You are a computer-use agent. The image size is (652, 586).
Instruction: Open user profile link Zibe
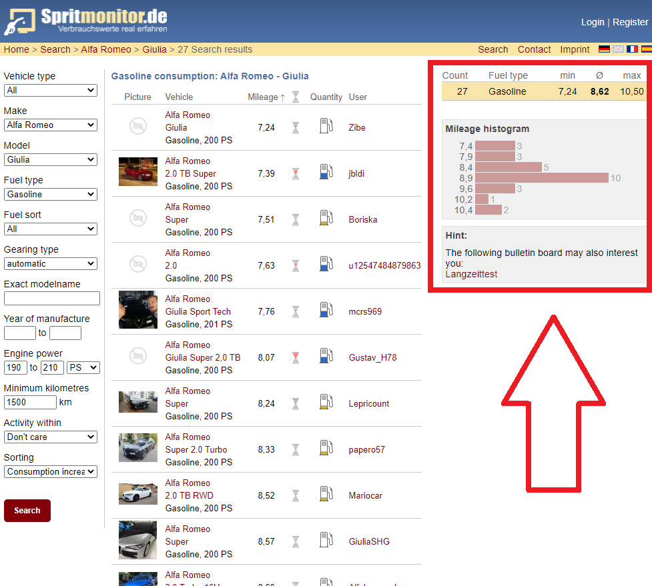pyautogui.click(x=357, y=127)
